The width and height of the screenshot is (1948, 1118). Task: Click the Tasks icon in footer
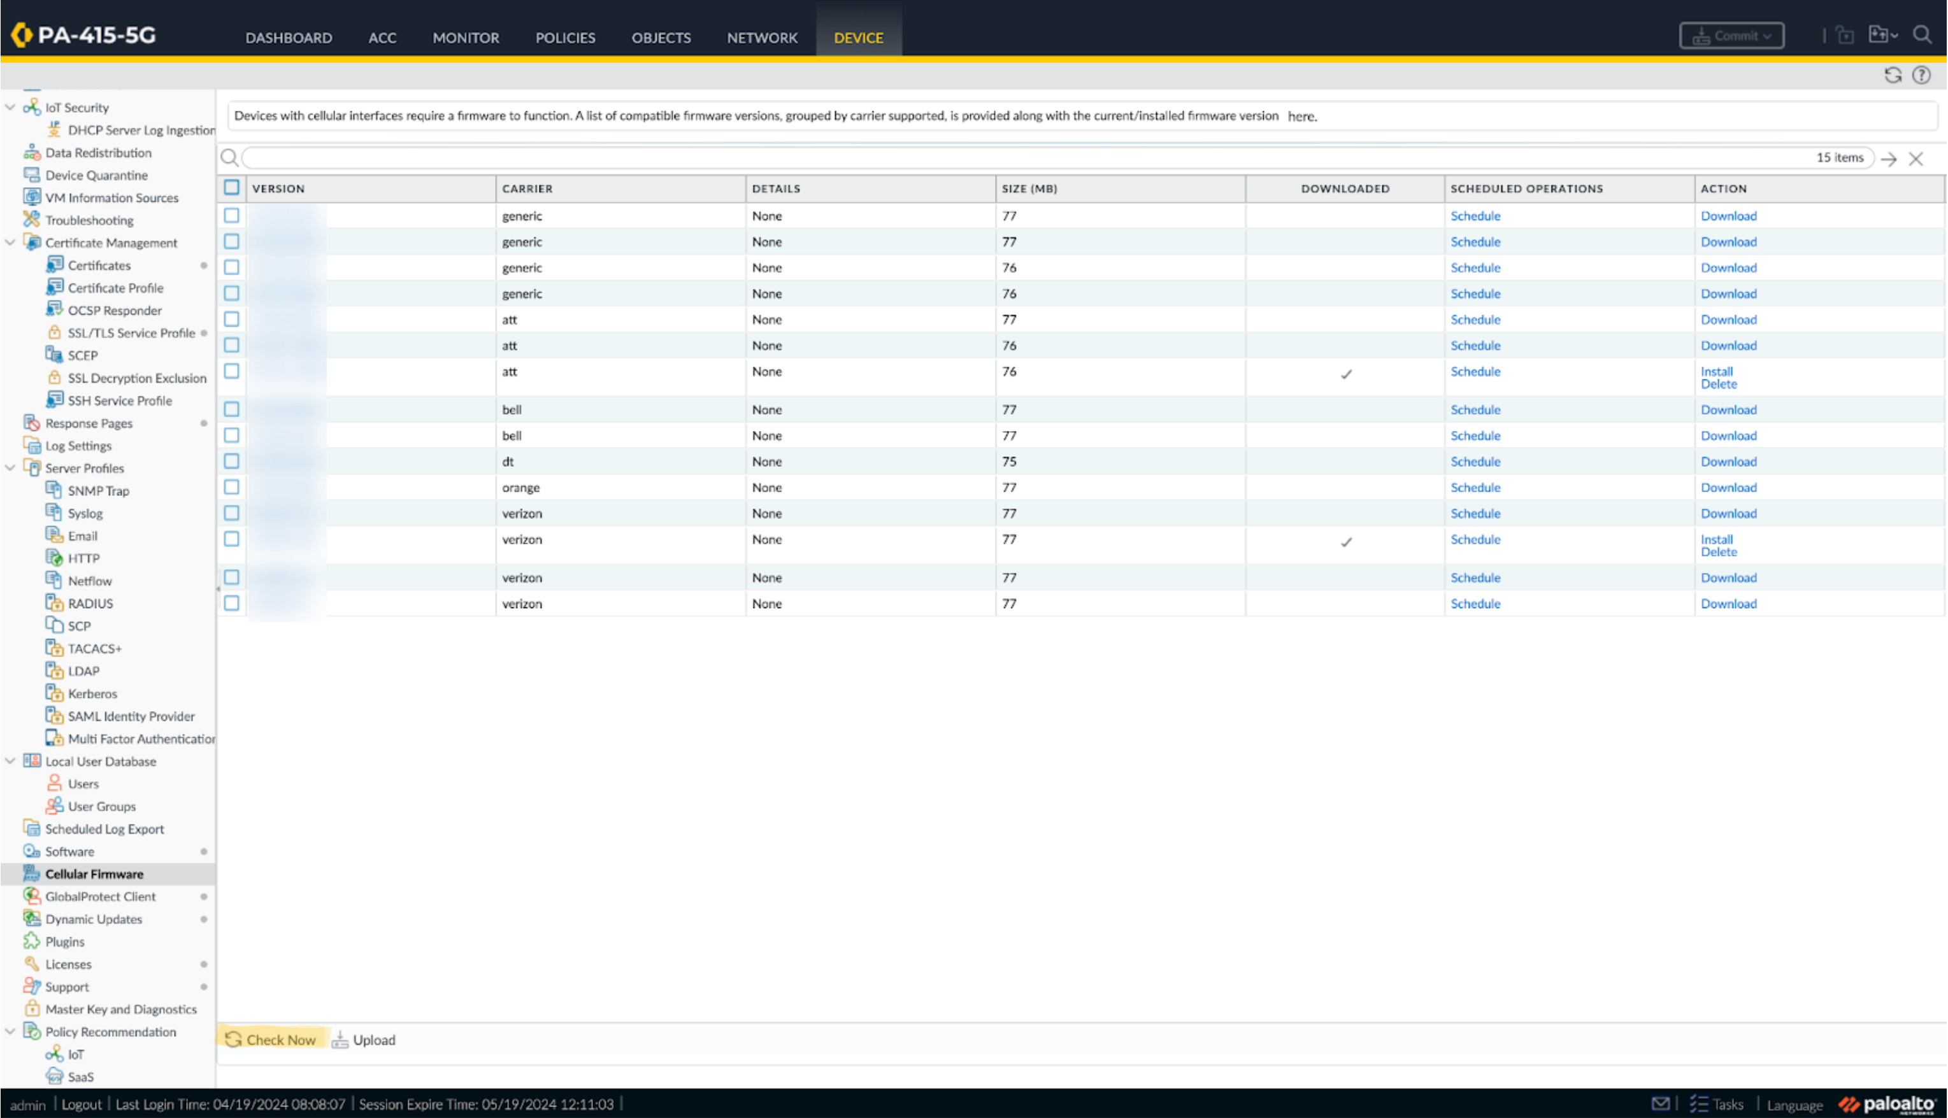coord(1698,1103)
